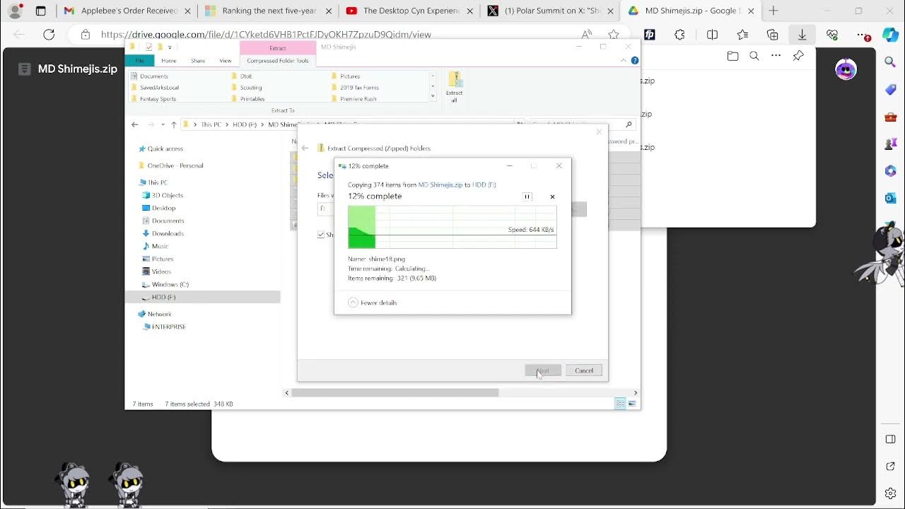
Task: Open the Edge Downloads toolbar button
Action: pyautogui.click(x=802, y=34)
